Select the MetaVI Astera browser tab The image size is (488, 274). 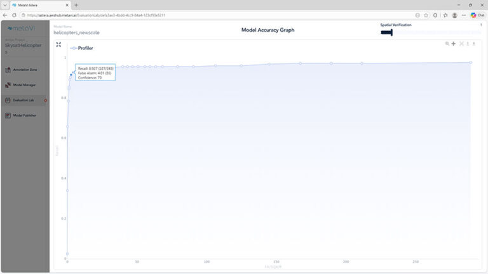click(x=41, y=5)
